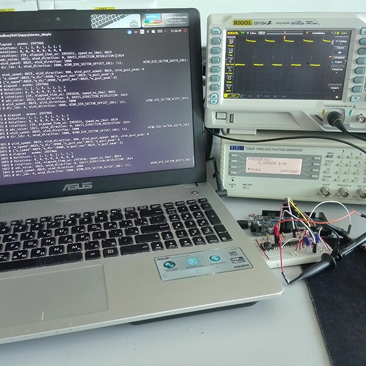The image size is (366, 366).
Task: Open the Wi-Fi network tray icon
Action: point(136,32)
